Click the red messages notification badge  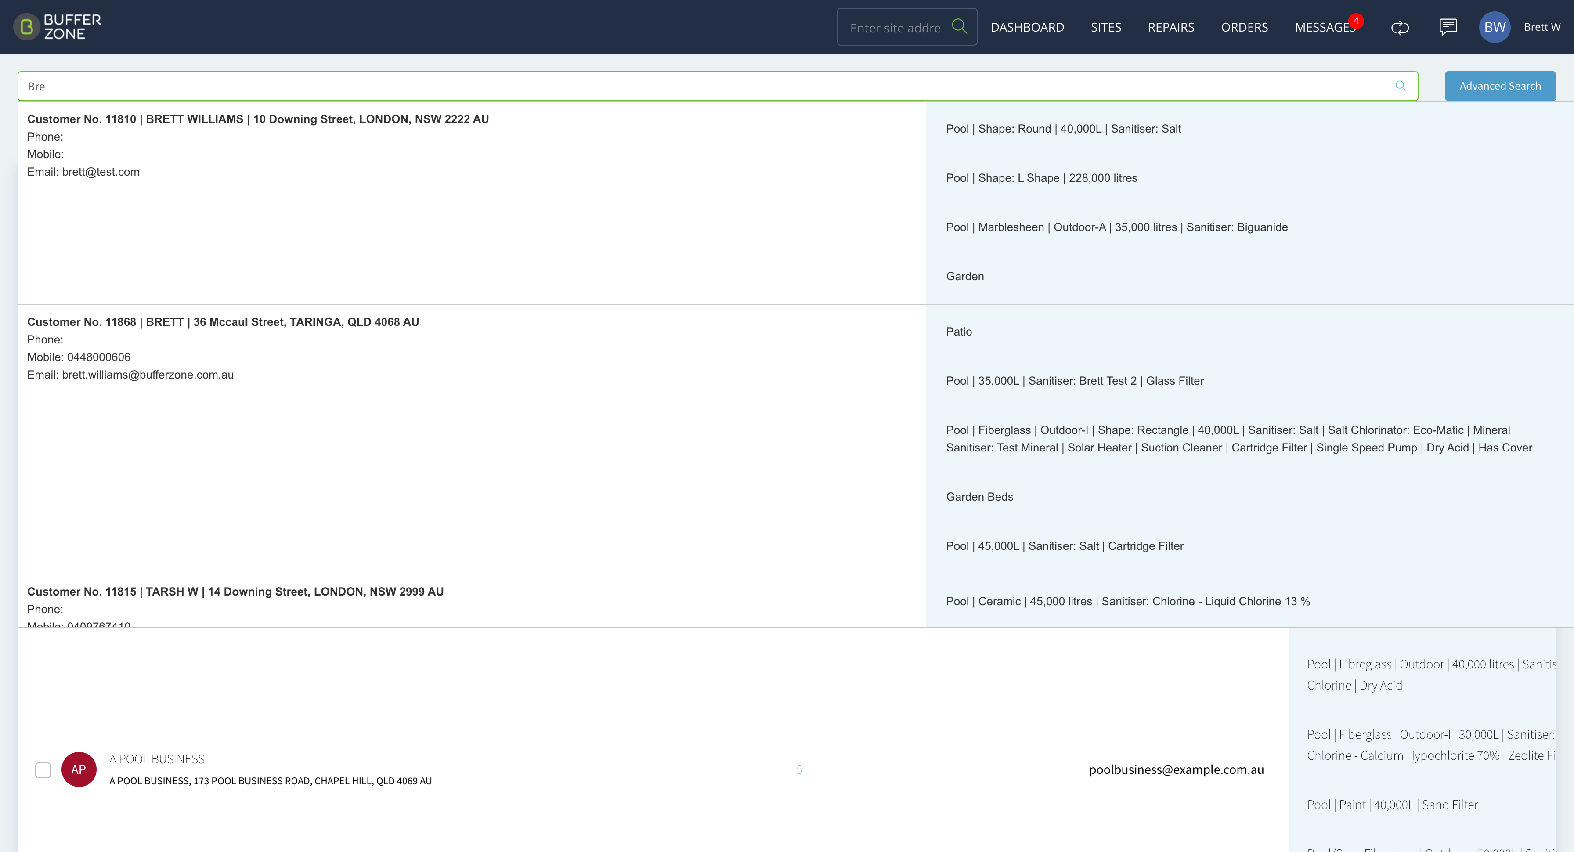[1356, 21]
